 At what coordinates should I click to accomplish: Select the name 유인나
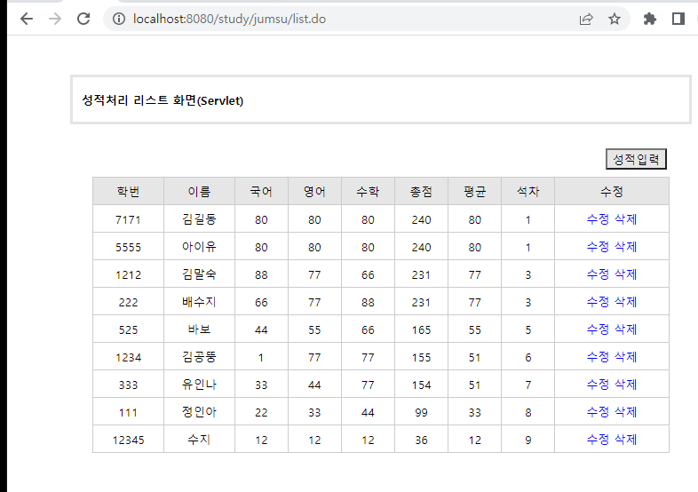(199, 385)
